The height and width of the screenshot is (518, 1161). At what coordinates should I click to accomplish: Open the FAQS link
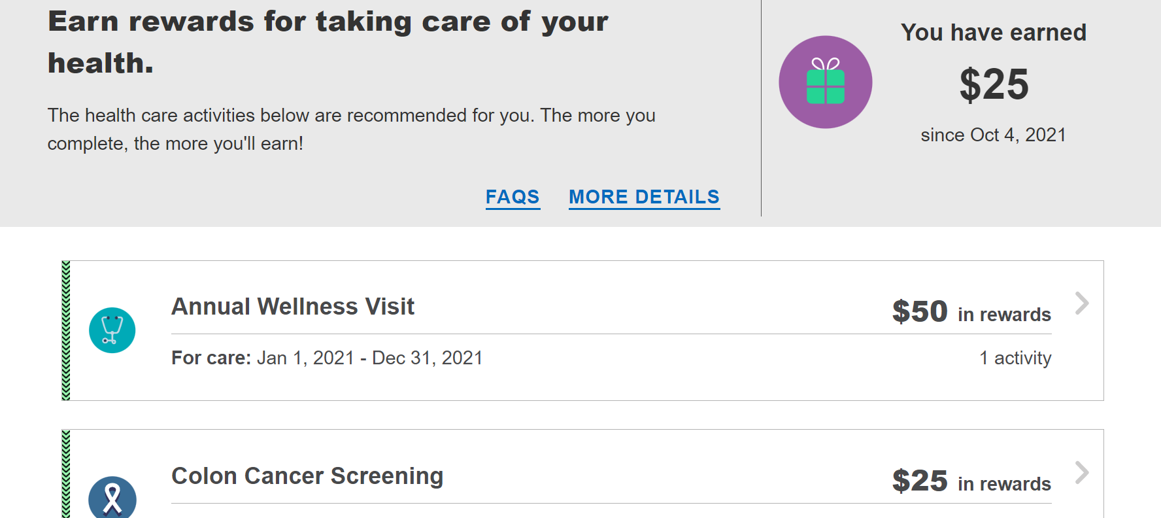(x=513, y=197)
